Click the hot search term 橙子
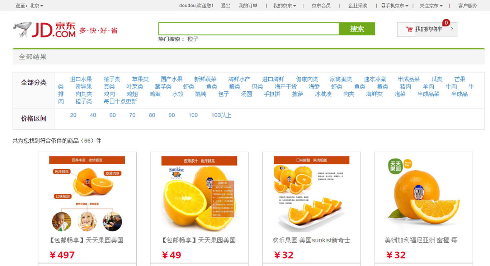The width and height of the screenshot is (490, 266). tap(193, 39)
